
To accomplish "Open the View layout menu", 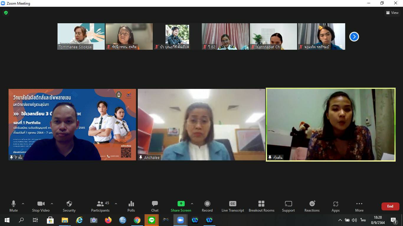I will [x=392, y=13].
